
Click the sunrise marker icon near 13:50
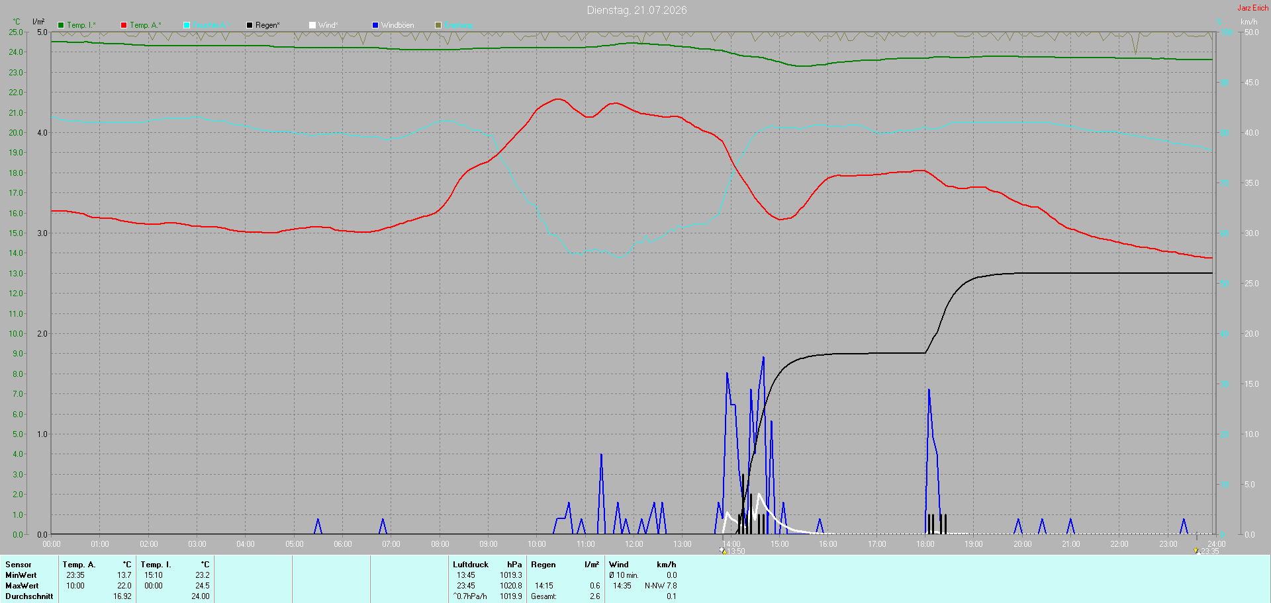click(723, 551)
